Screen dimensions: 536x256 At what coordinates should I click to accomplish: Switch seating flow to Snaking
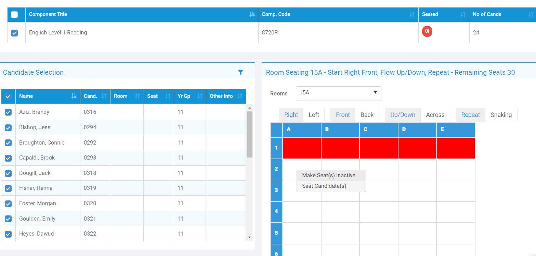click(501, 115)
